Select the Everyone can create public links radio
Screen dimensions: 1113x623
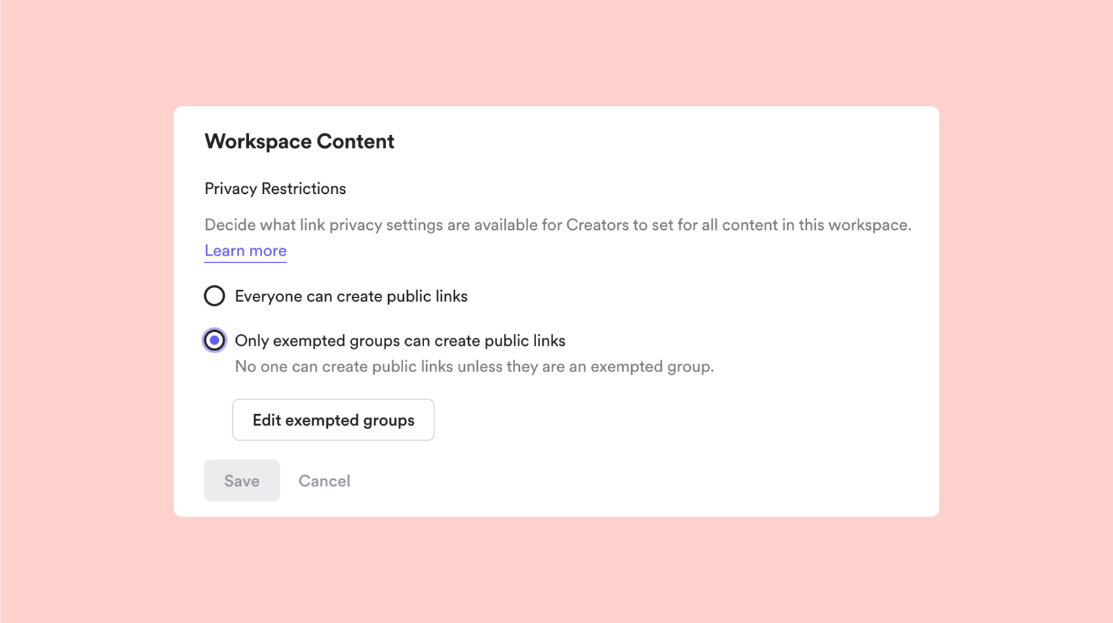pos(214,296)
